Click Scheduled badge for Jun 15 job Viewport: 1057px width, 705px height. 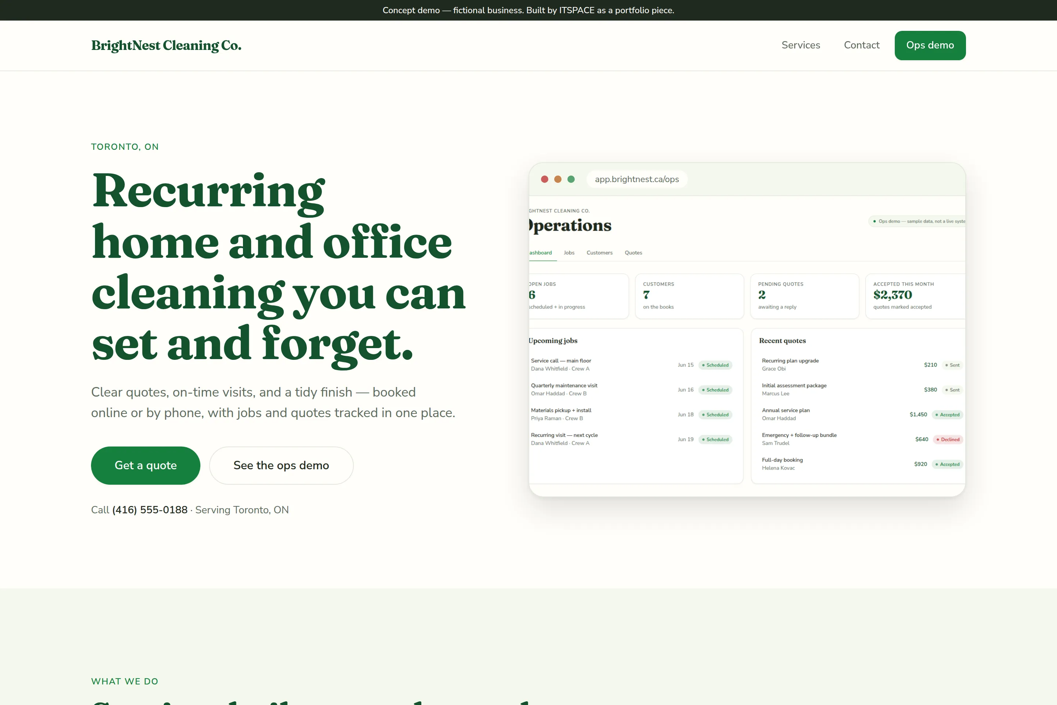click(715, 365)
